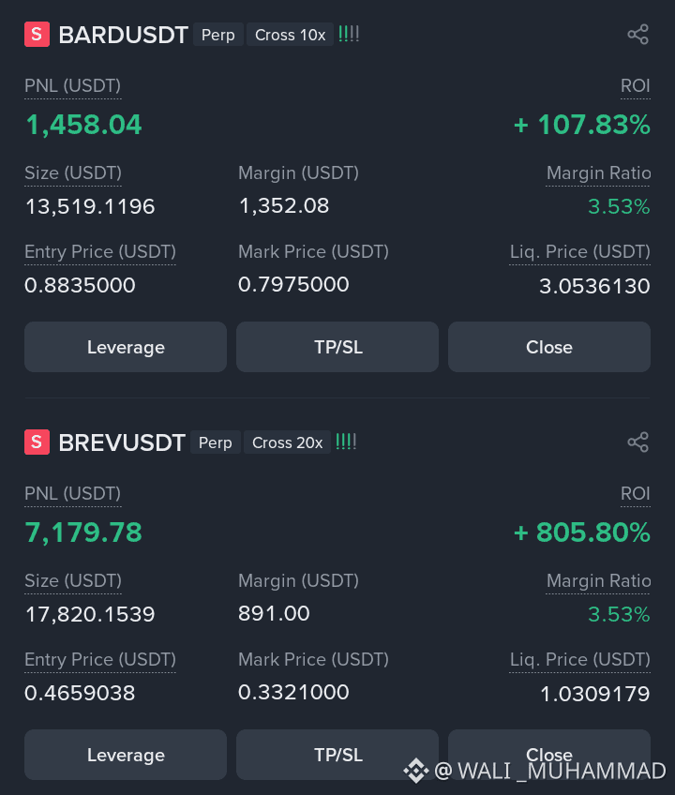Open TP/SL for the BARDUSDT position
Viewport: 675px width, 795px height.
(x=337, y=347)
